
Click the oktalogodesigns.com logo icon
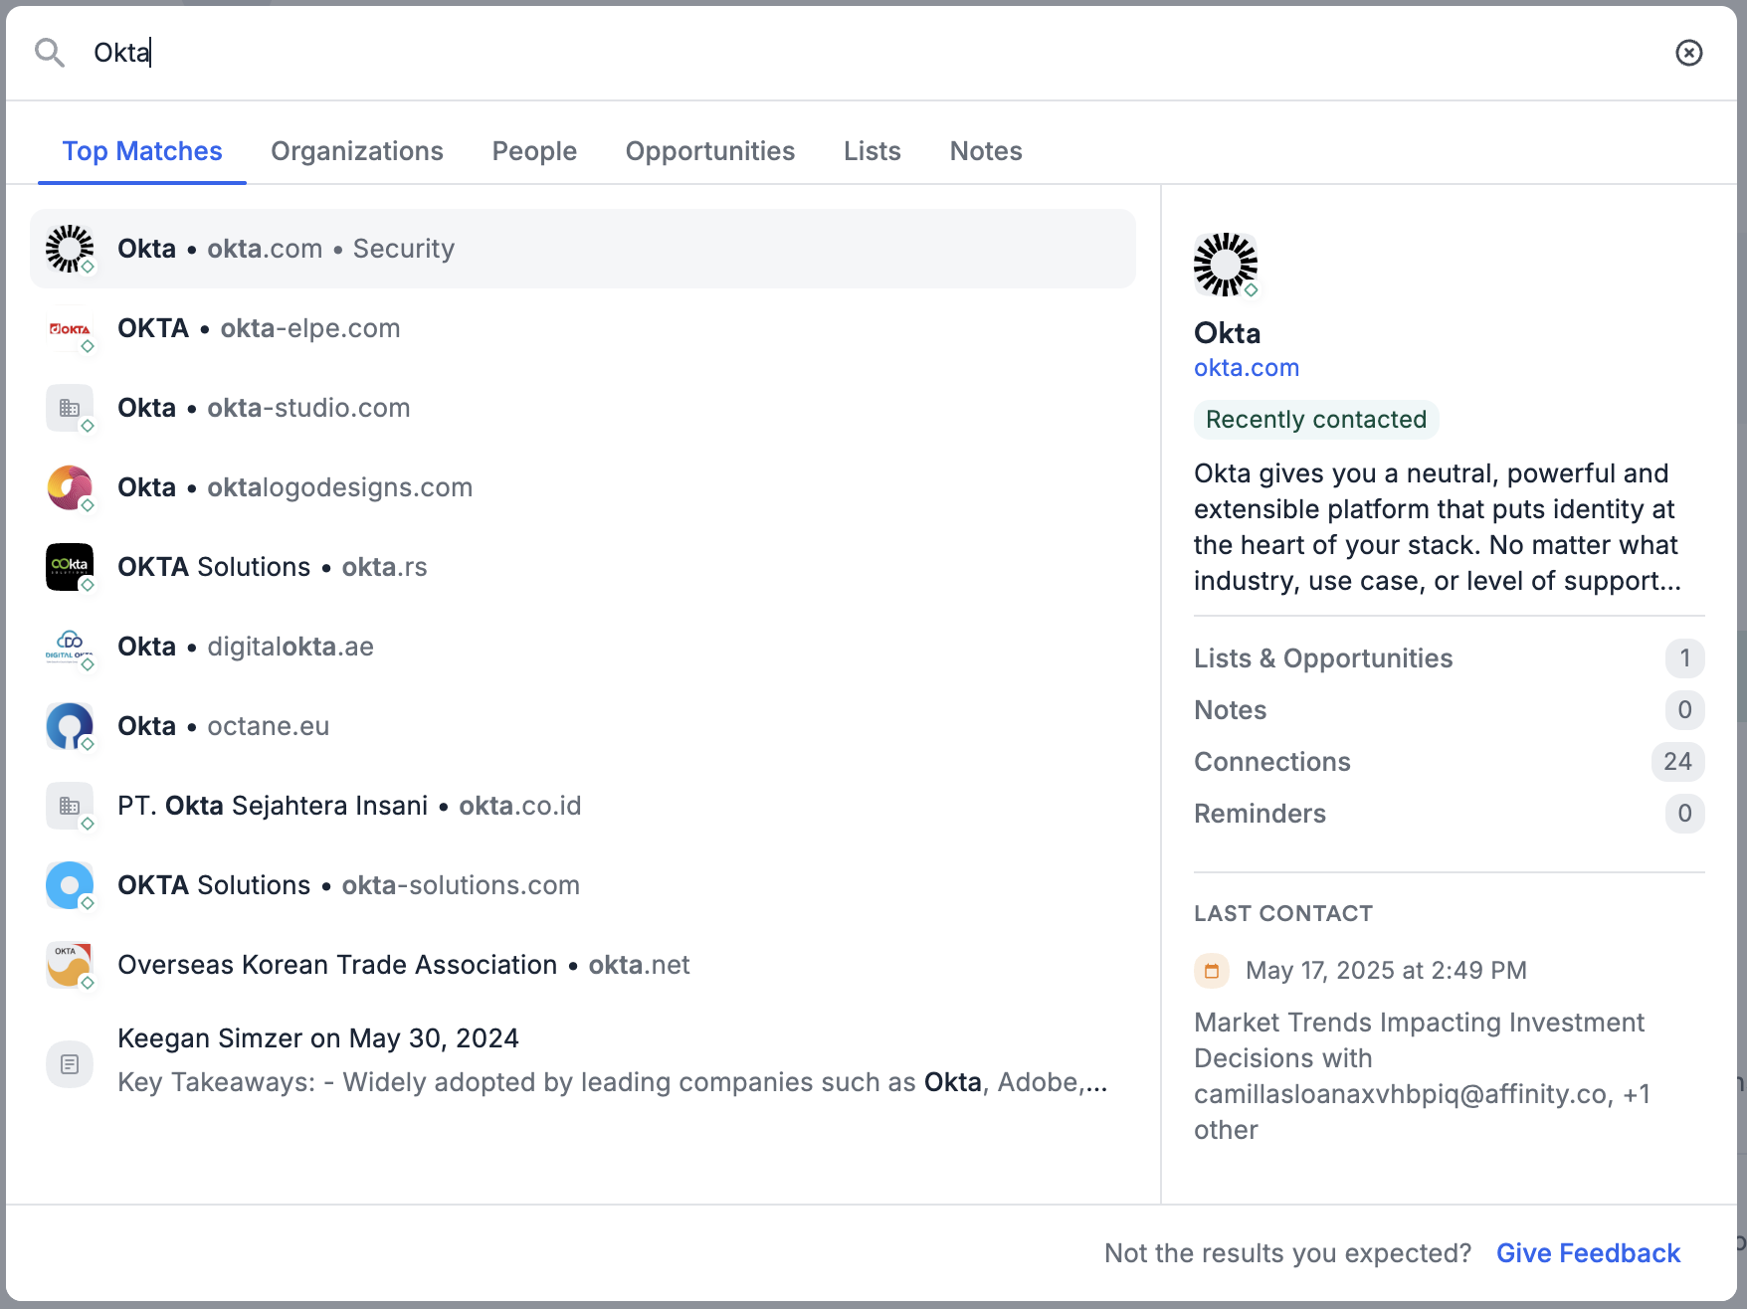70,487
